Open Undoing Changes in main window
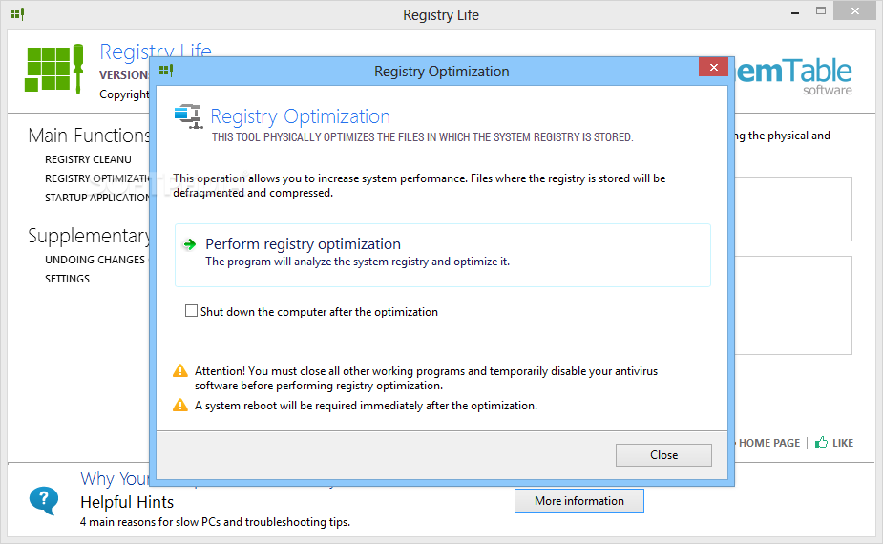883x544 pixels. 95,260
